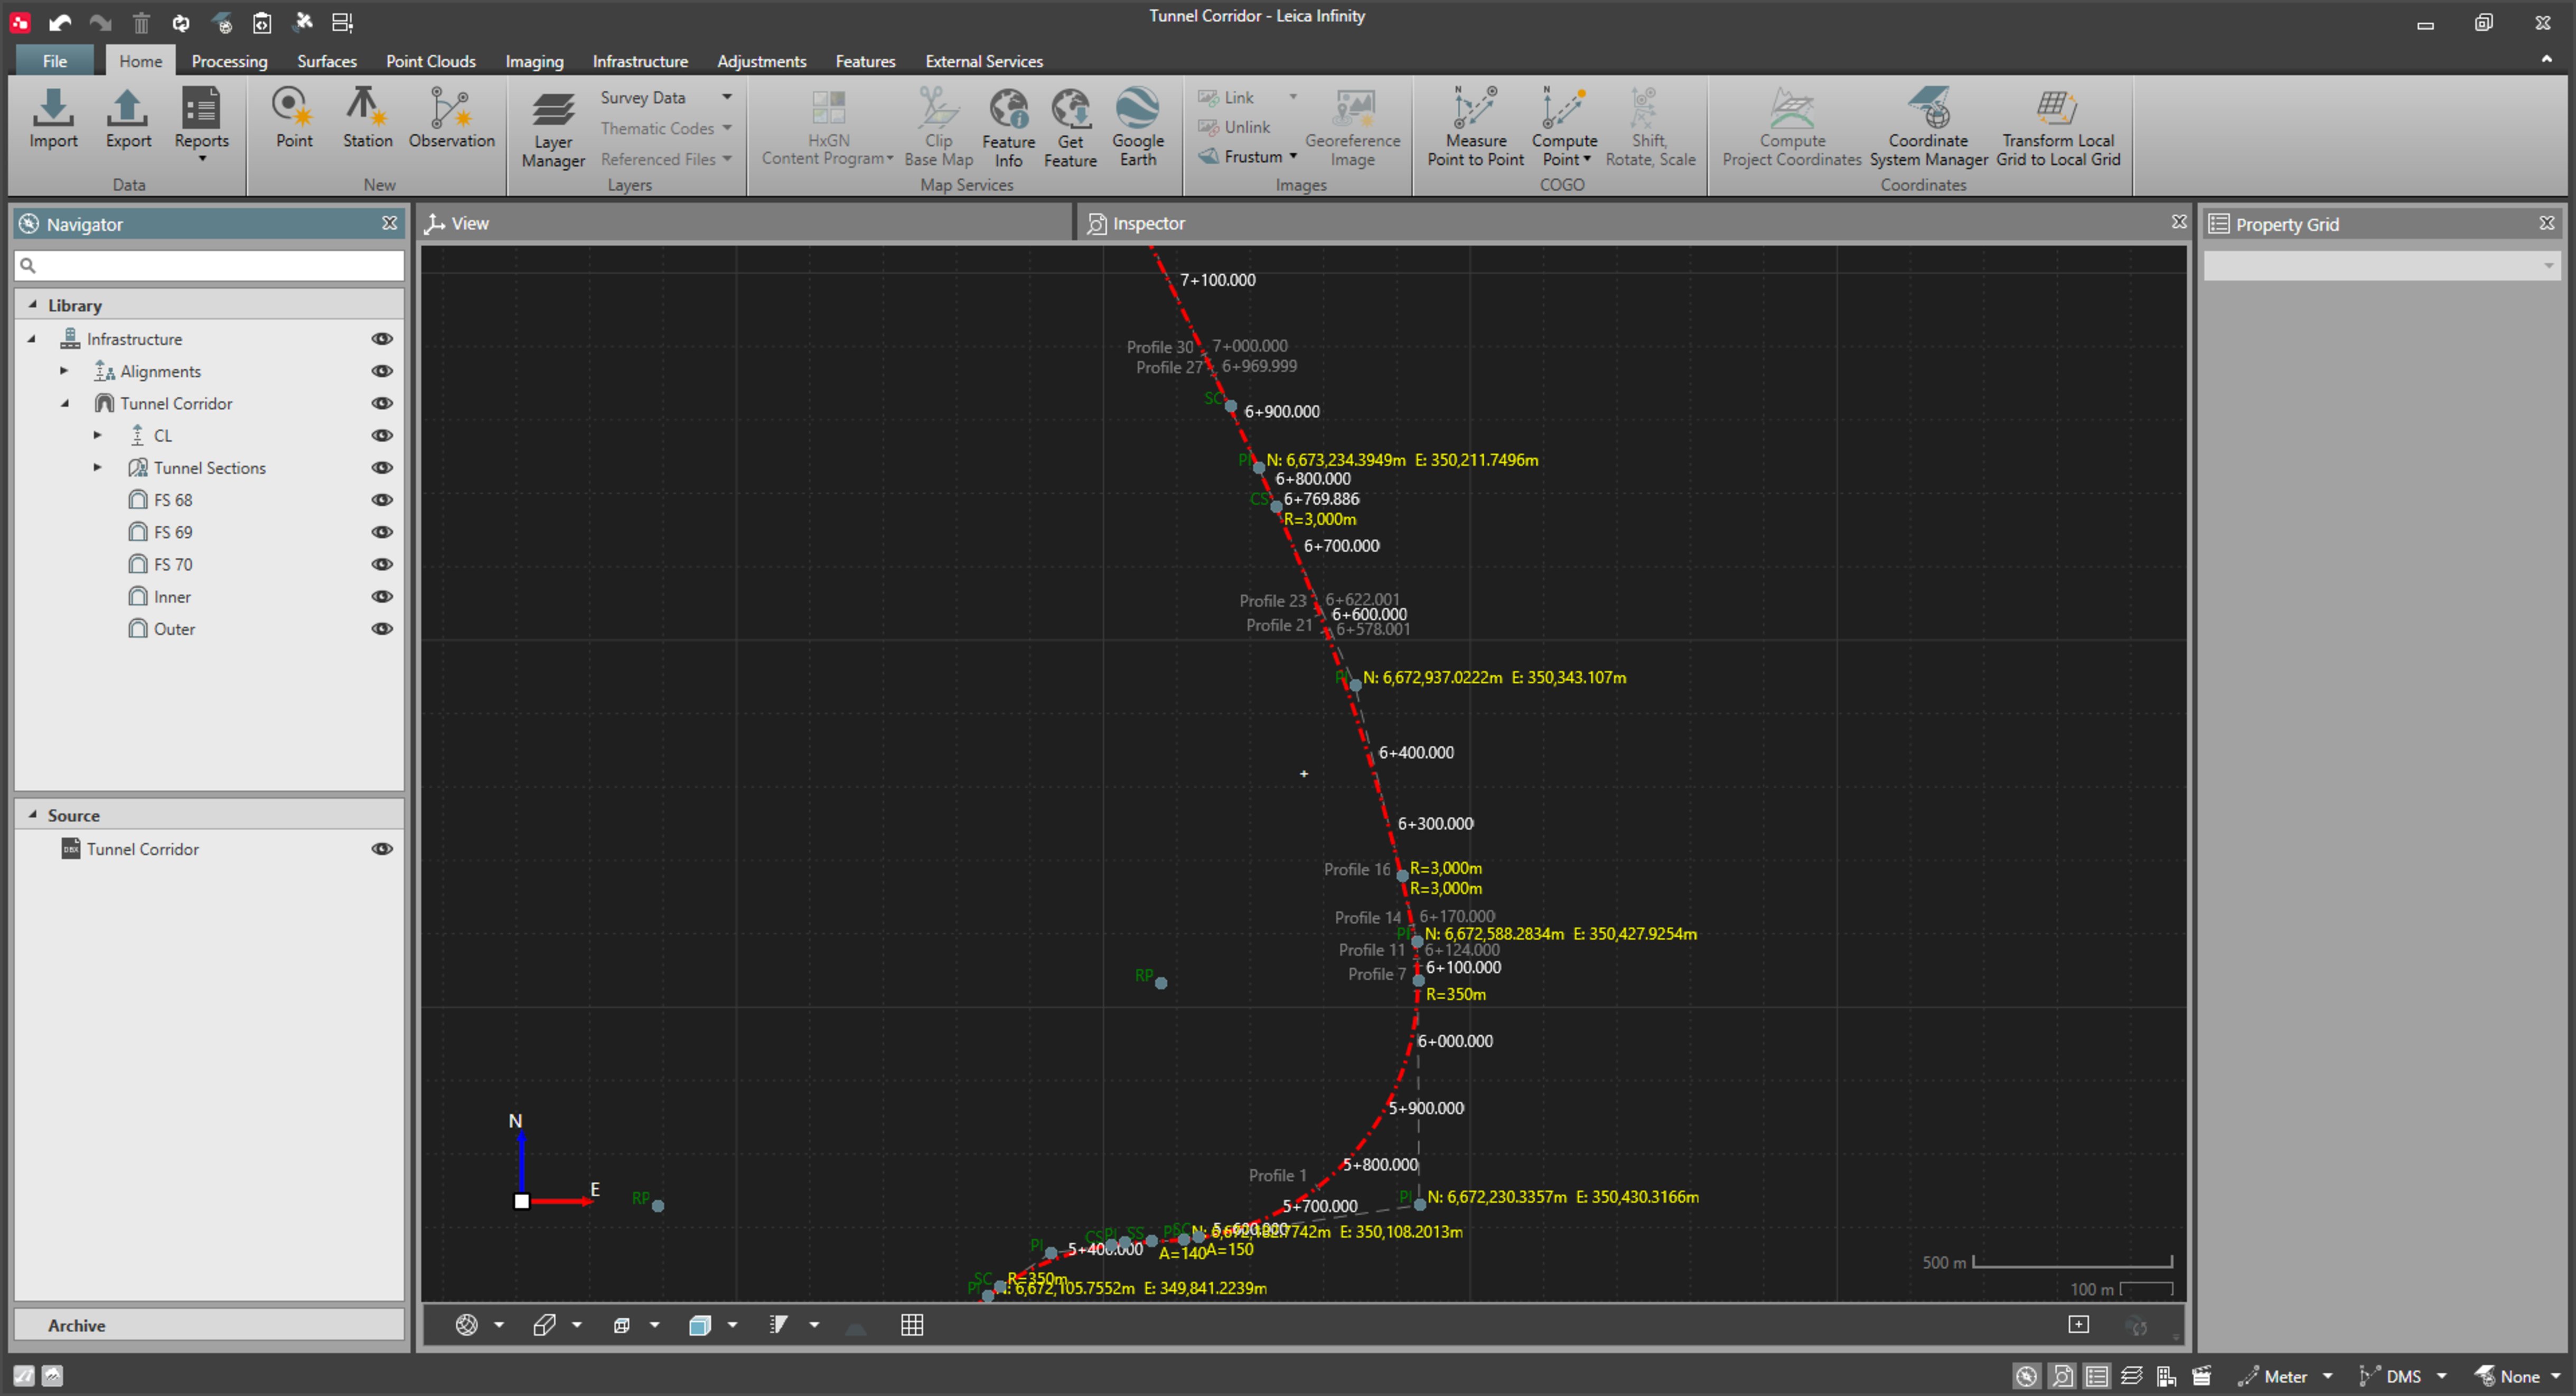The width and height of the screenshot is (2576, 1396).
Task: Click the delete trash icon in title bar
Action: tap(141, 22)
